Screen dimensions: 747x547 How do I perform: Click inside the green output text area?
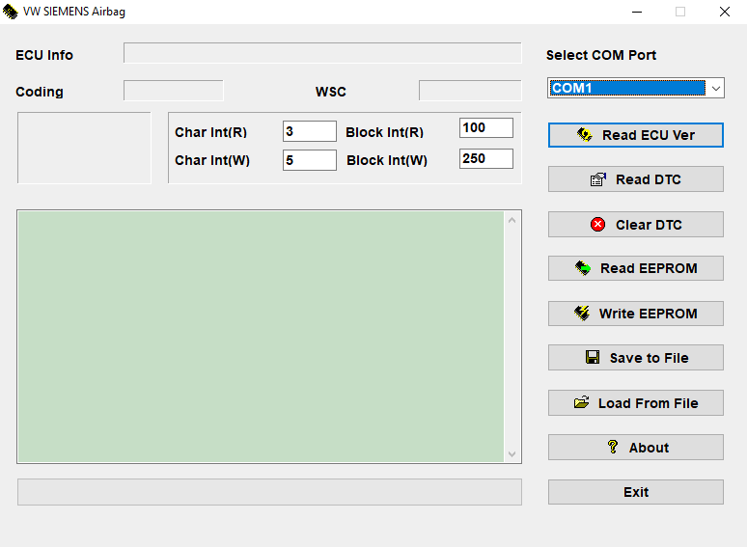pyautogui.click(x=261, y=337)
